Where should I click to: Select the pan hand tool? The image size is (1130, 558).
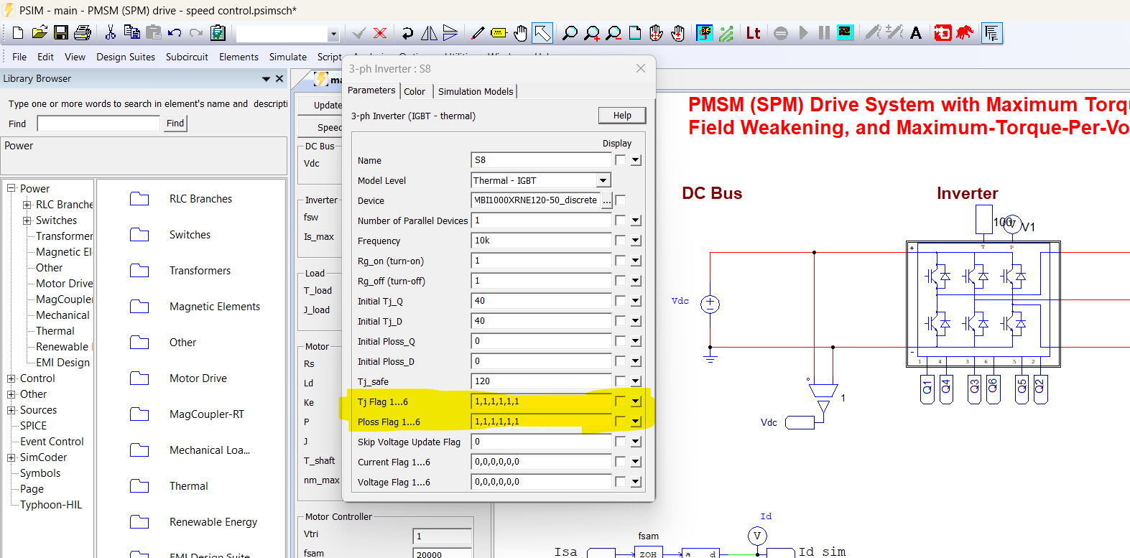520,33
